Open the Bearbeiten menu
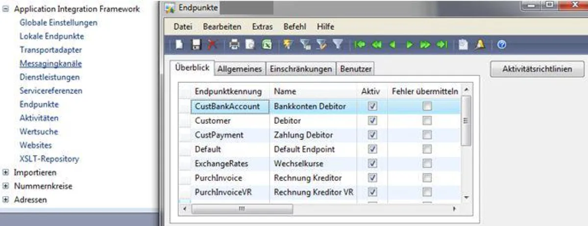 [x=222, y=27]
